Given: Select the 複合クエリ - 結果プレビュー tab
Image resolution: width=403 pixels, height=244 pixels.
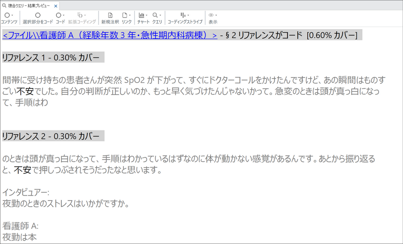Looking at the screenshot, I should coord(29,6).
